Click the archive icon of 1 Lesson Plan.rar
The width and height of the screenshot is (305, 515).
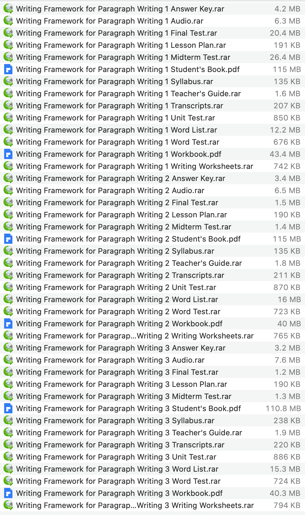click(x=8, y=45)
